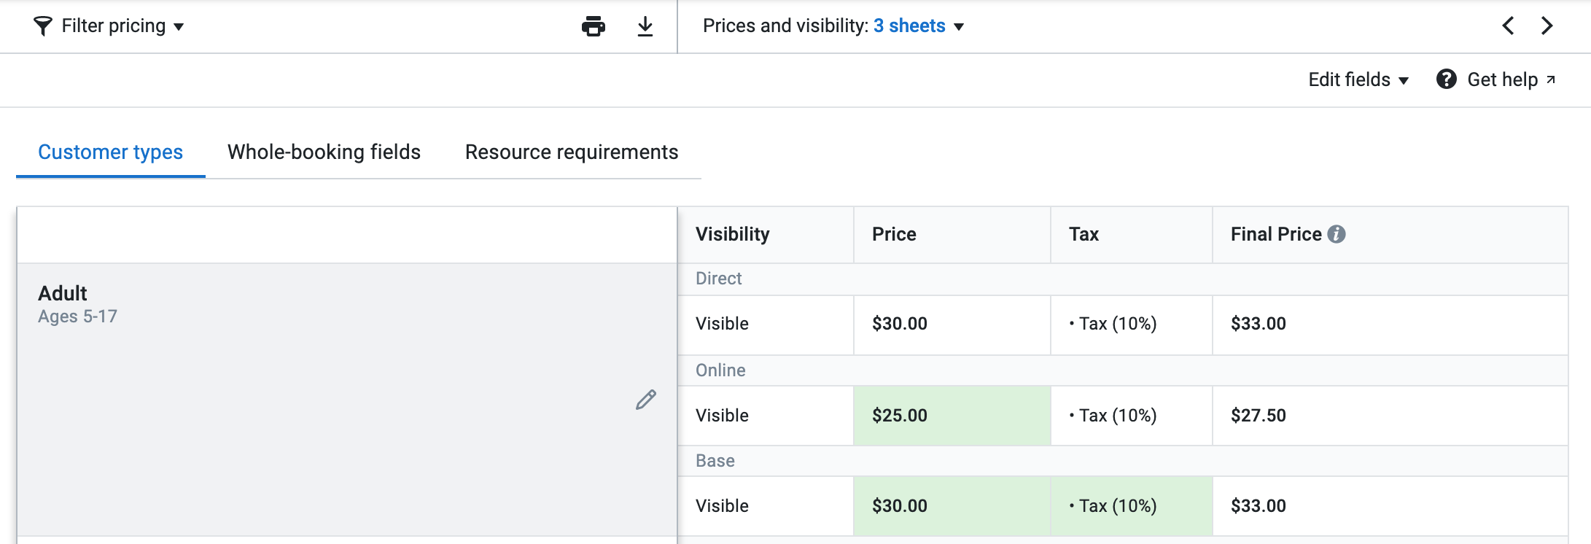Image resolution: width=1591 pixels, height=544 pixels.
Task: Switch to Resource requirements tab
Action: click(572, 152)
